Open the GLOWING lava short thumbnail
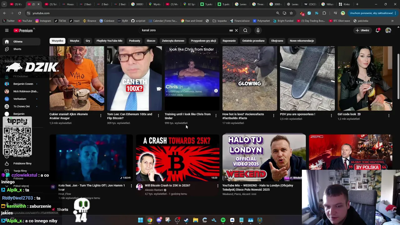Screen dimensions: 400x225 point(250,78)
